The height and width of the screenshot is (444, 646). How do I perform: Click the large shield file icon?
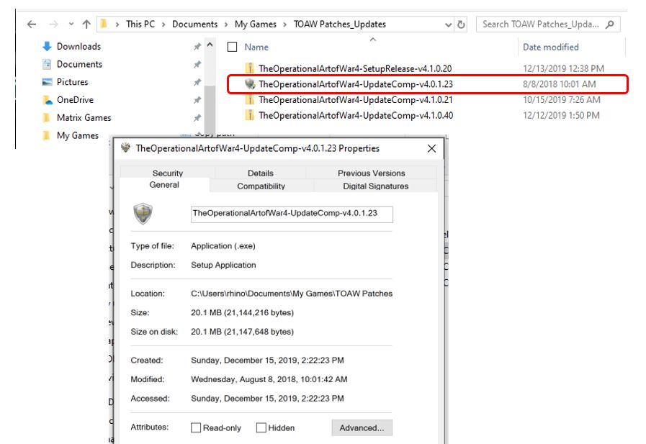point(143,214)
